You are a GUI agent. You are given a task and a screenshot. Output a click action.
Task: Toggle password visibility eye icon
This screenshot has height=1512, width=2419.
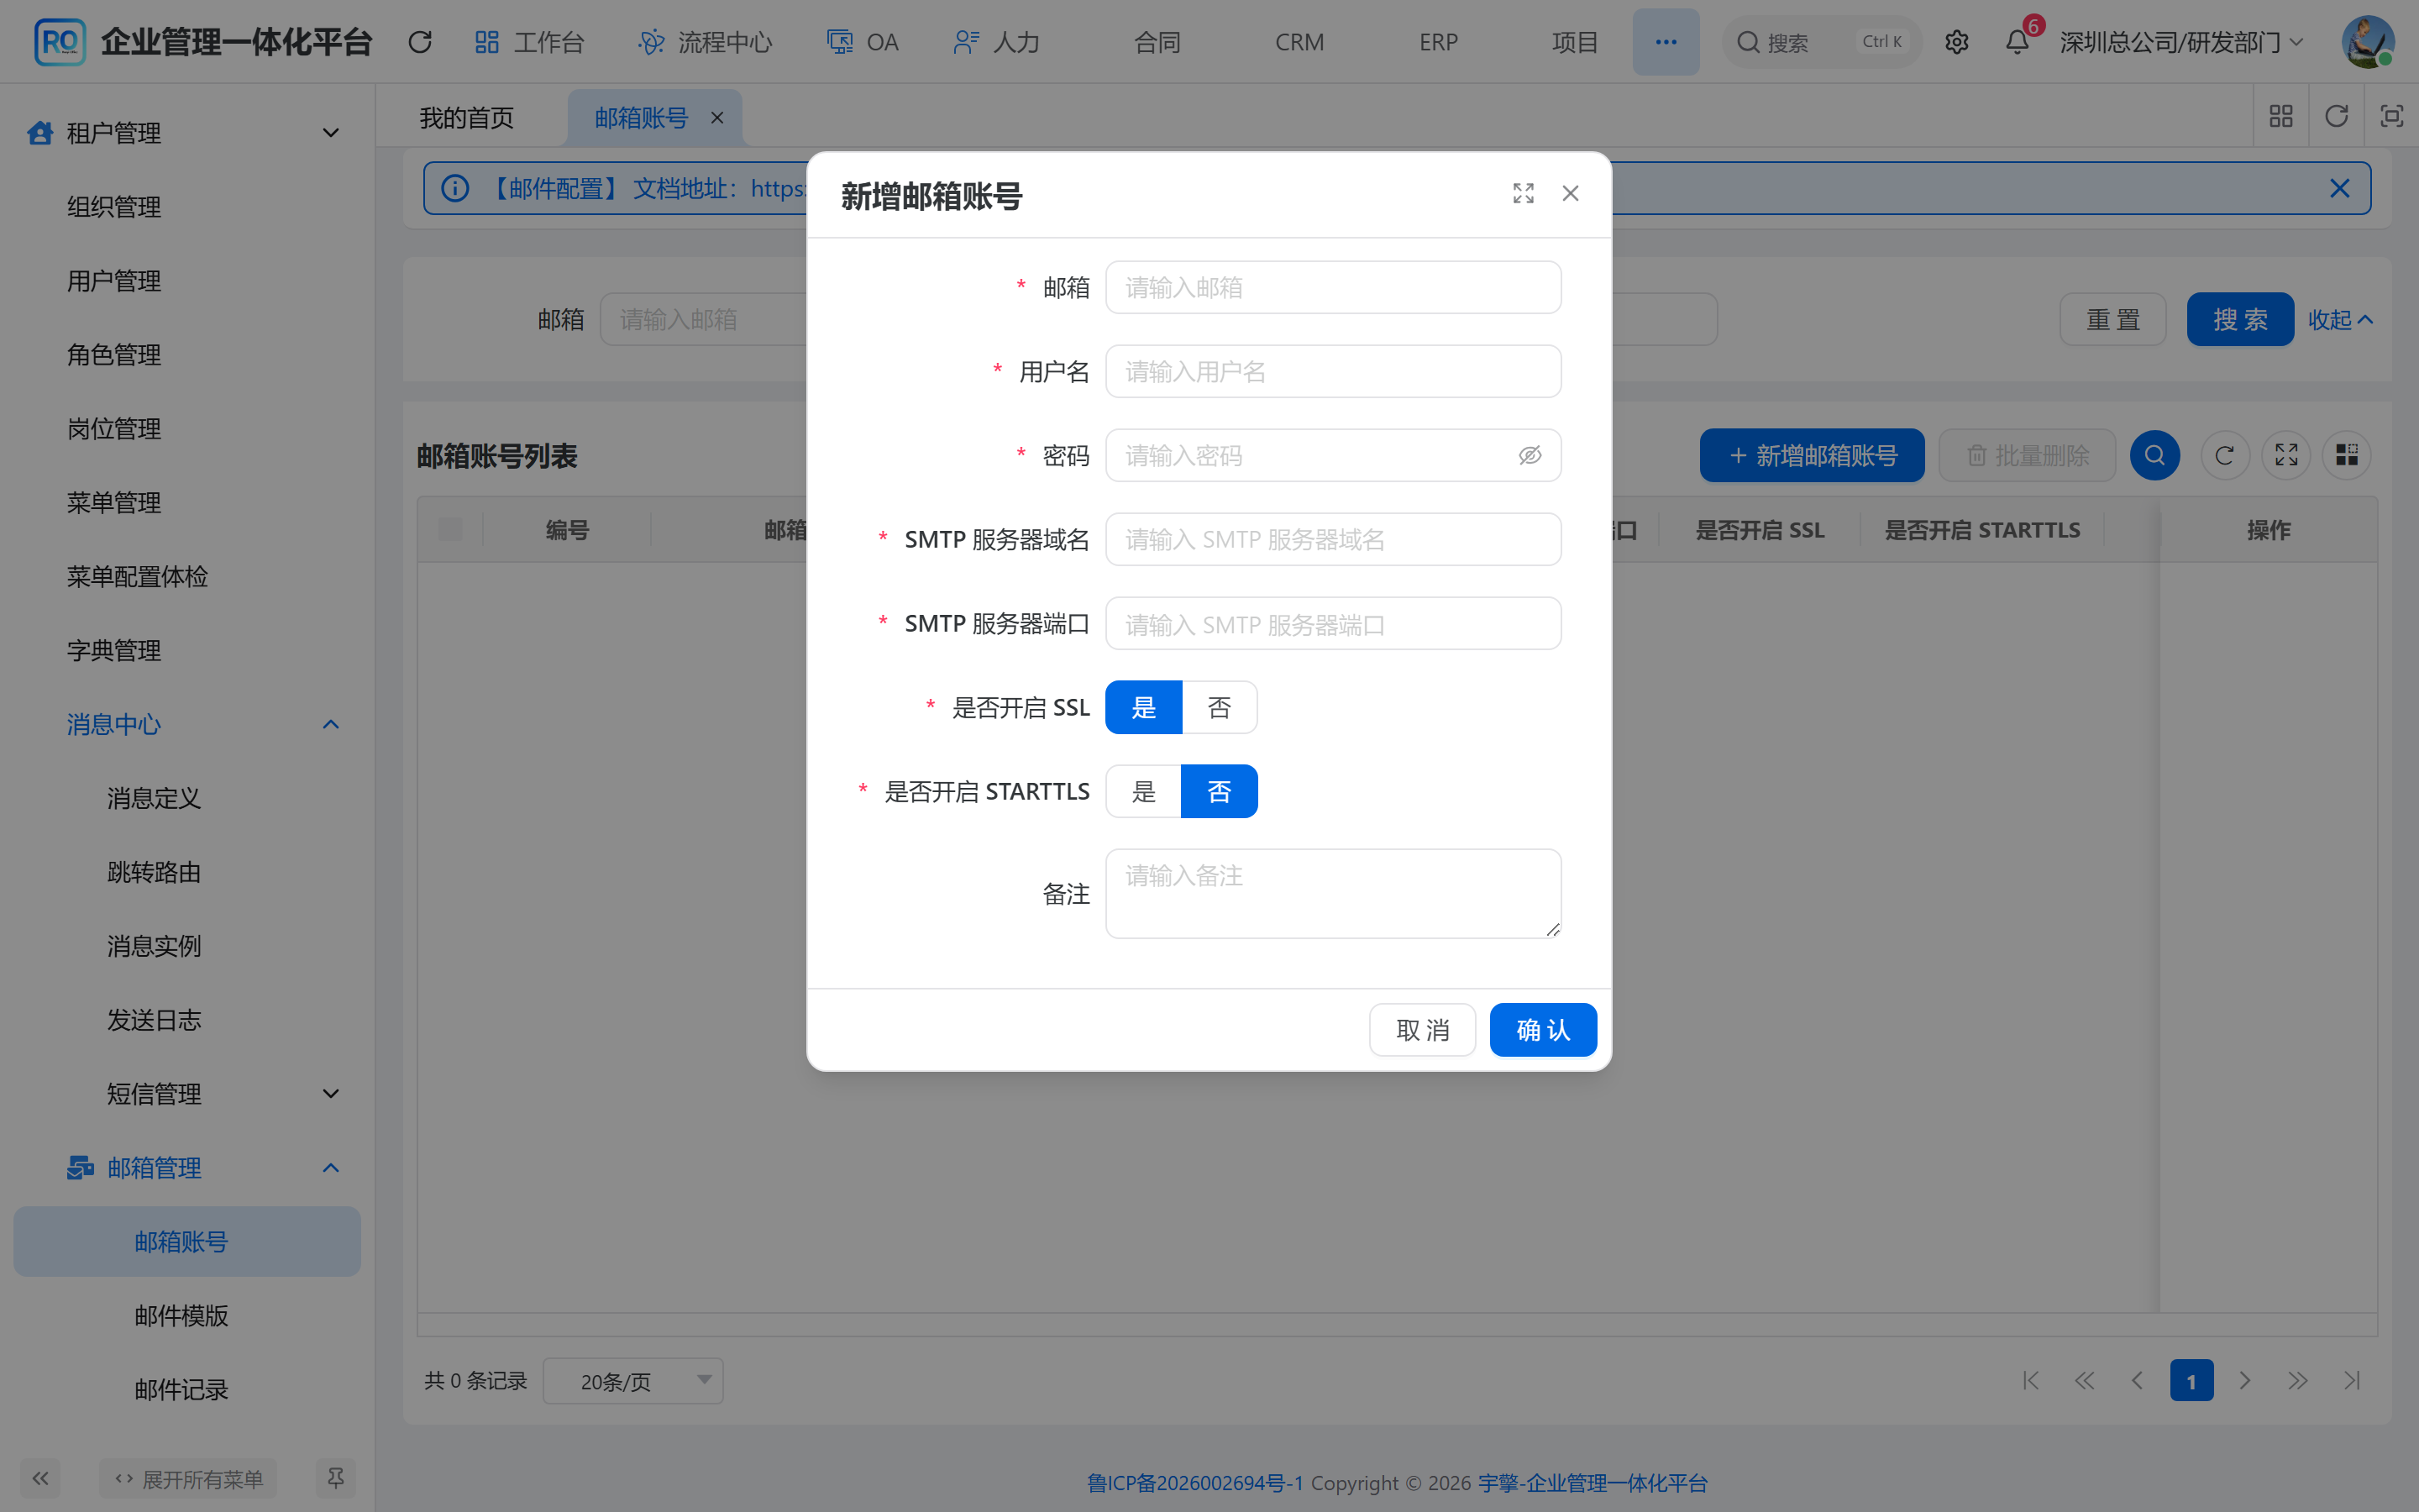(1530, 456)
